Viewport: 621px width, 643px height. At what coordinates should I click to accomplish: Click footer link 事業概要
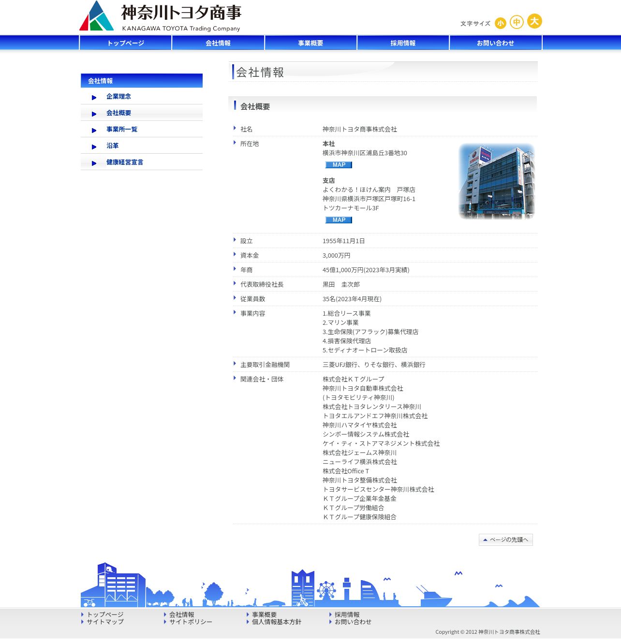coord(264,615)
